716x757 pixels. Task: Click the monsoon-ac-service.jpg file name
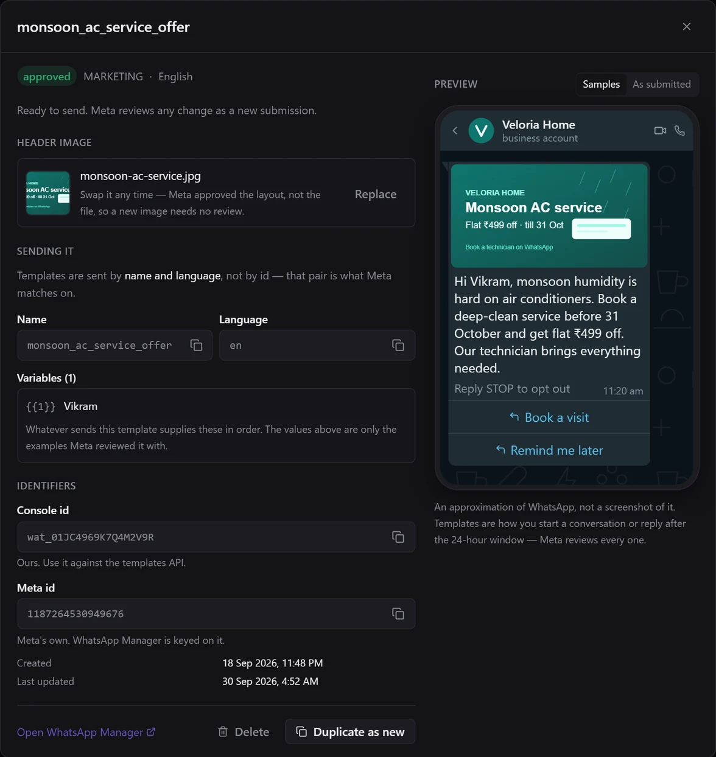141,176
